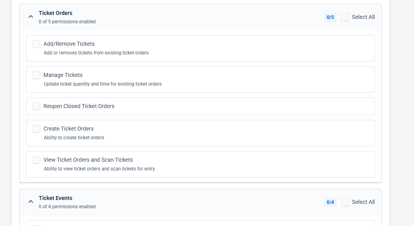Click the Ticket Orders section title

[55, 13]
